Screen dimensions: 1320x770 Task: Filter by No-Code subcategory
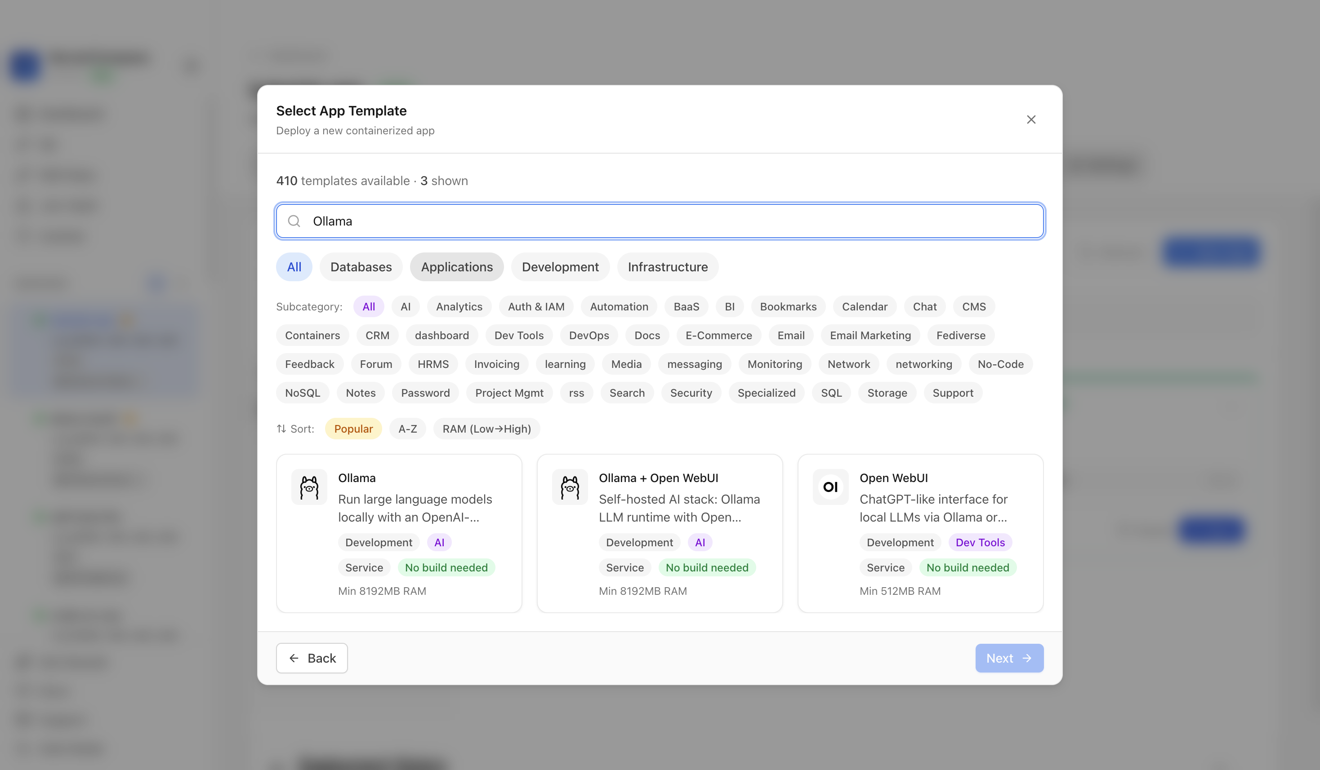pos(1000,364)
